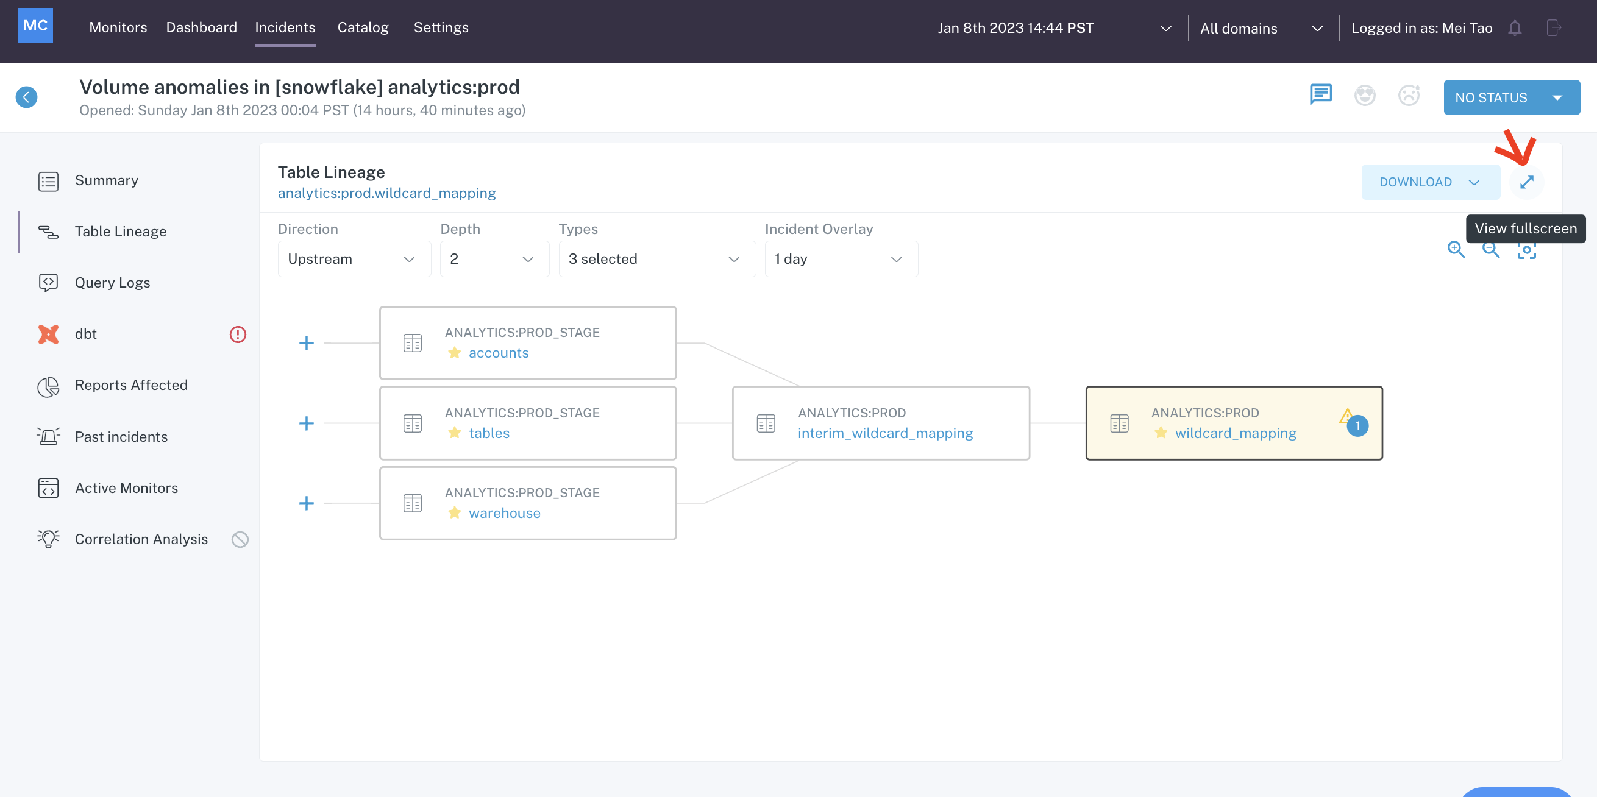
Task: Click the Logged in as Mei Tao text
Action: pyautogui.click(x=1421, y=28)
